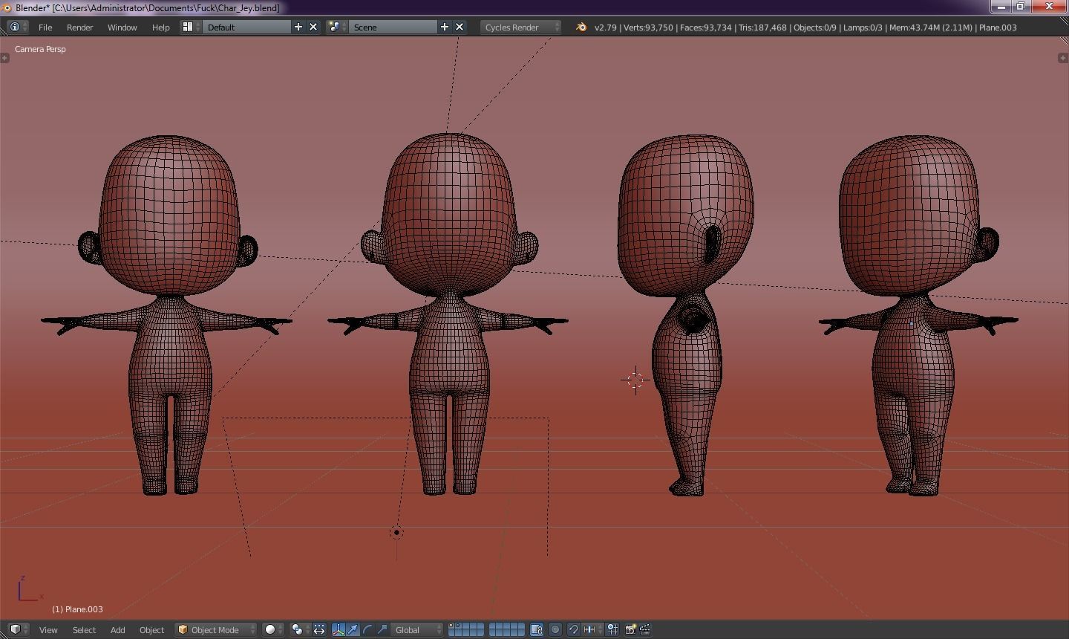1069x639 pixels.
Task: Open the Global transform orientation dropdown
Action: (416, 629)
